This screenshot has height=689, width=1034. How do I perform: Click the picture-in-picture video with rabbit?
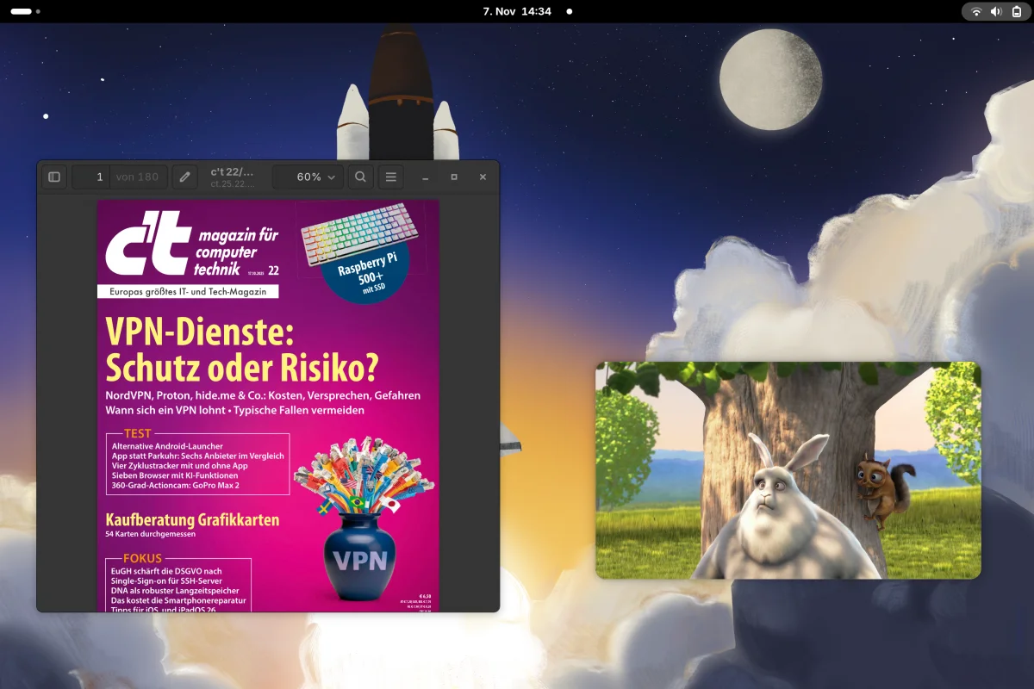click(x=788, y=470)
